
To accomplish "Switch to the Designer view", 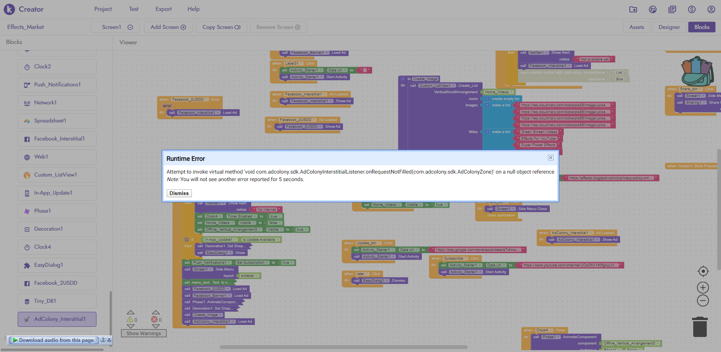I will 669,27.
